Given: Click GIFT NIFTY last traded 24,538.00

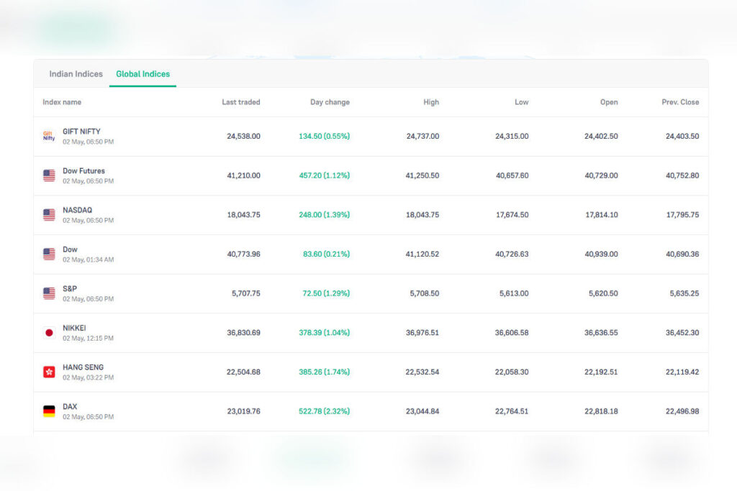Looking at the screenshot, I should pyautogui.click(x=243, y=136).
